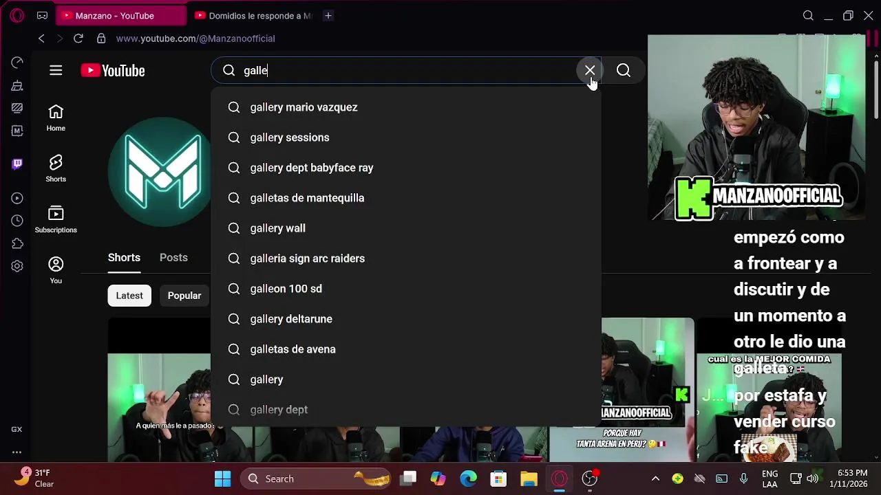Open the Shorts channel tab
Screen dimensions: 881x495
(124, 257)
